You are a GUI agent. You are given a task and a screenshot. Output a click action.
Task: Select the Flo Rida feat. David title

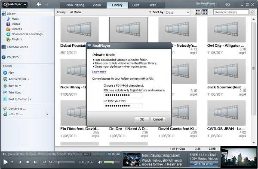tap(80, 129)
